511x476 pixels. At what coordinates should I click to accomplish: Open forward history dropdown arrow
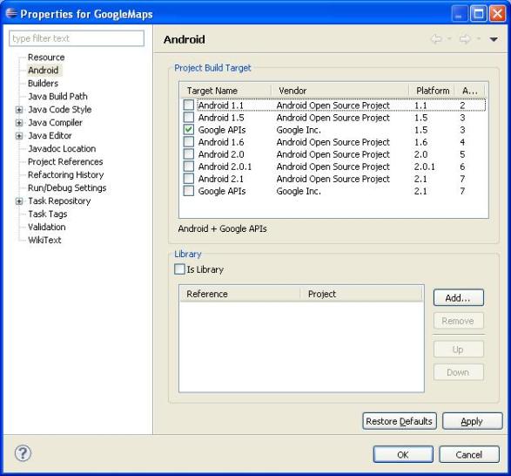tap(479, 39)
